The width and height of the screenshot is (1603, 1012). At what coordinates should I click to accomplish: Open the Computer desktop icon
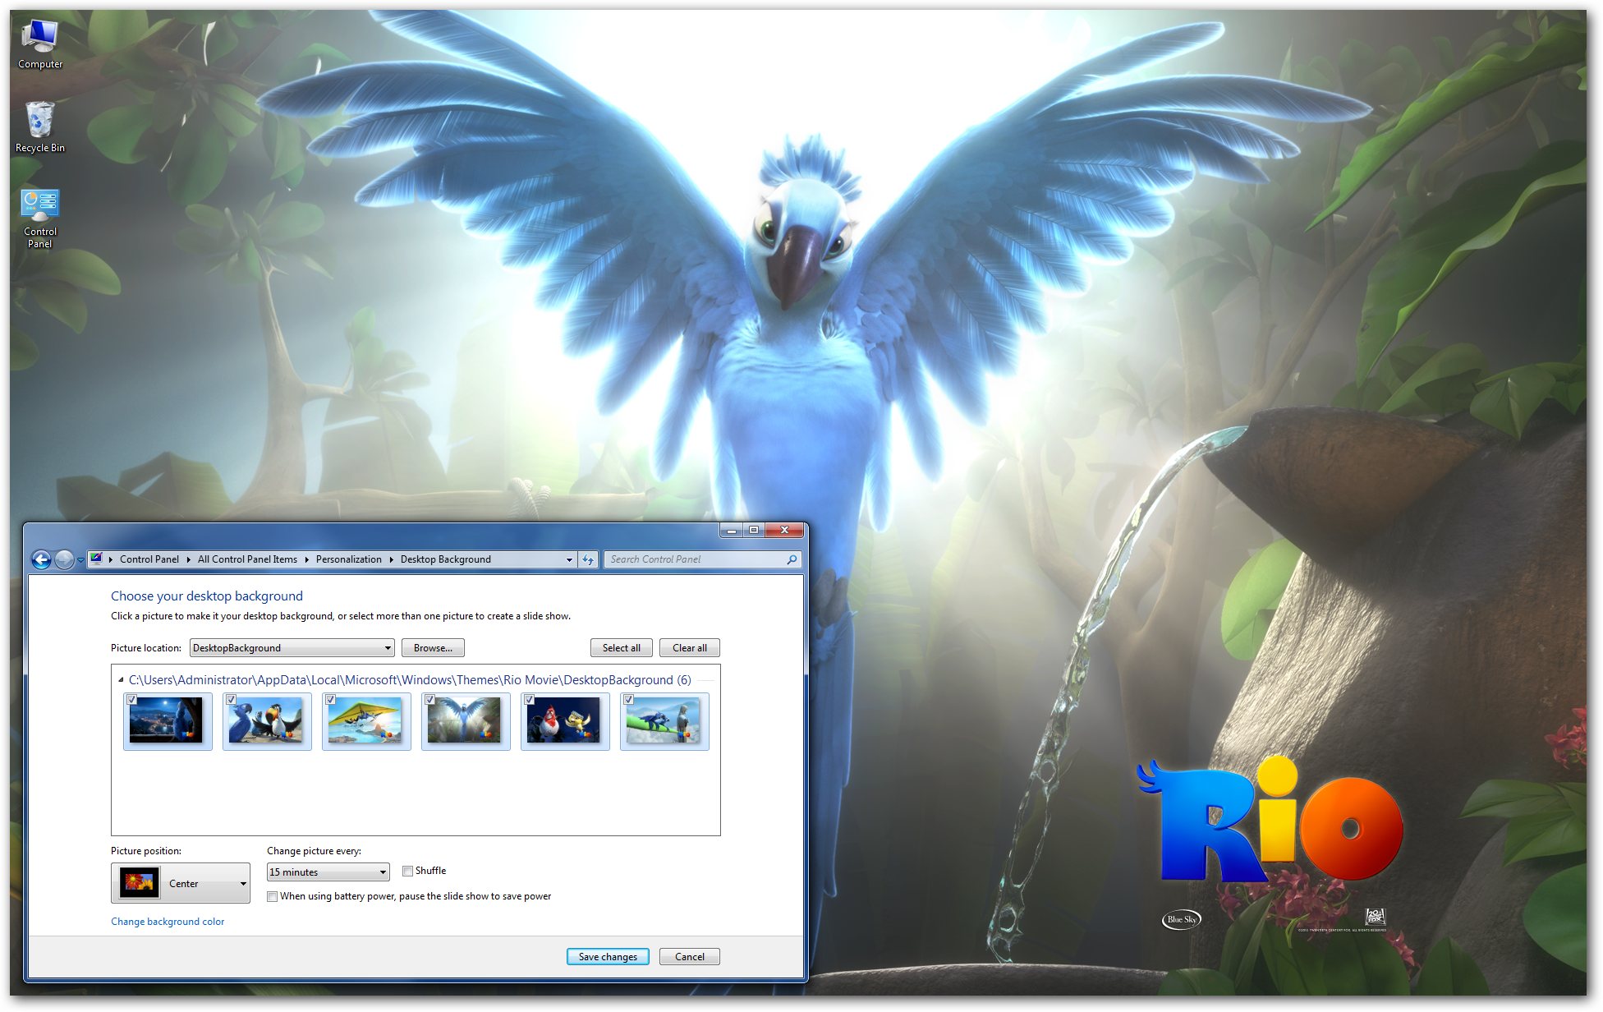coord(39,44)
